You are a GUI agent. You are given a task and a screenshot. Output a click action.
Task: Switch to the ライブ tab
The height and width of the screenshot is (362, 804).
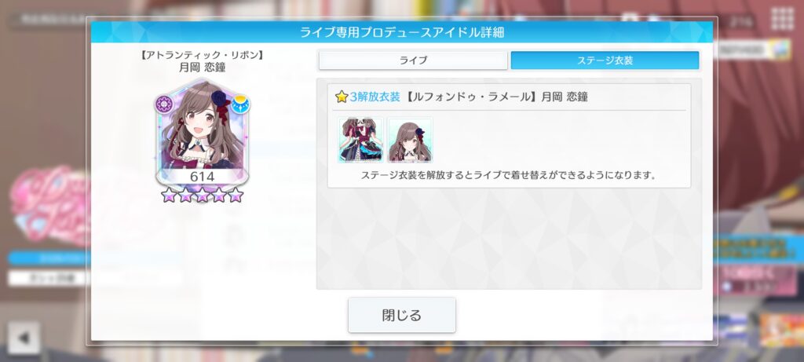(x=413, y=60)
